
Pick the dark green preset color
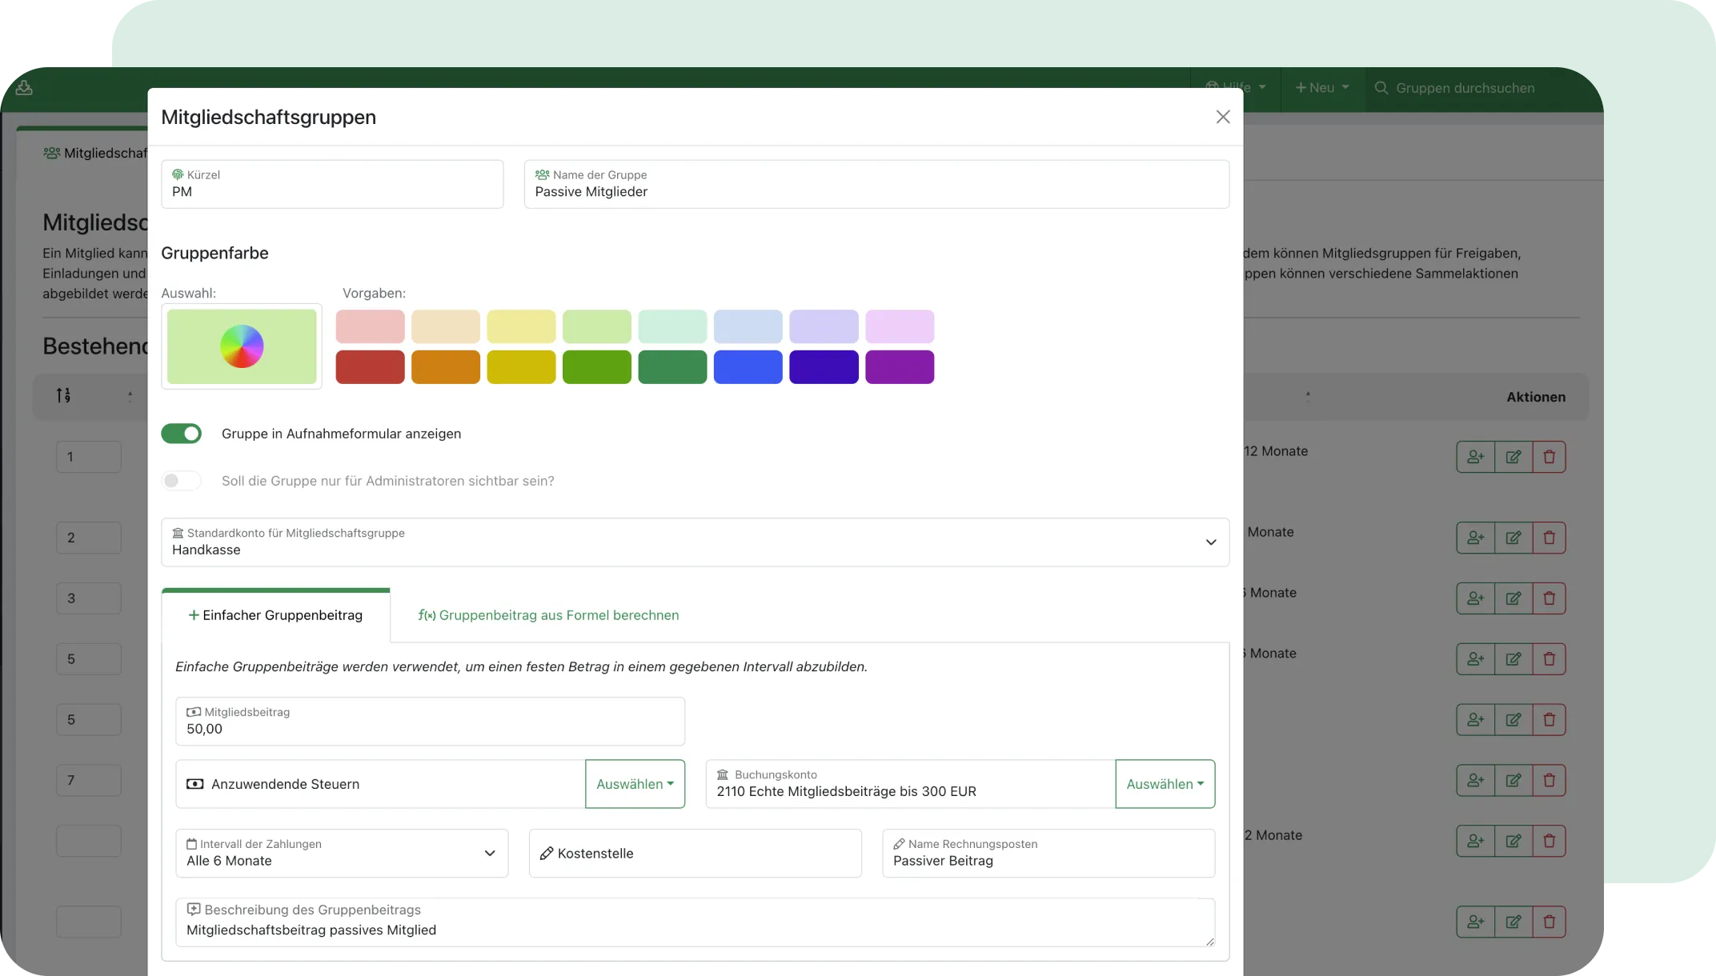click(672, 367)
